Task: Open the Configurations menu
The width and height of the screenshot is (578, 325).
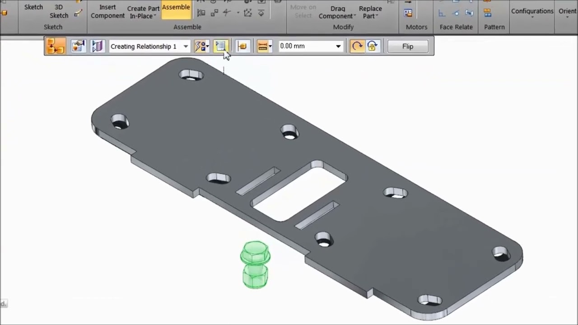Action: [532, 12]
